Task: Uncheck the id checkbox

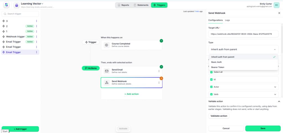Action: (211, 79)
